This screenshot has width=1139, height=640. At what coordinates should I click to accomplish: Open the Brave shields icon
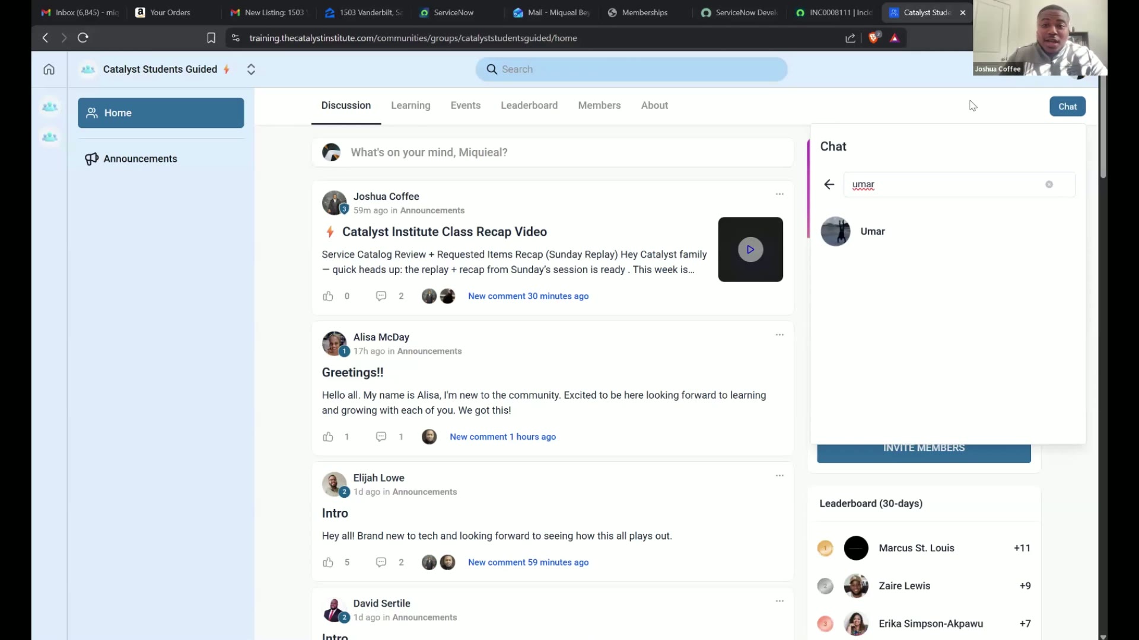pos(874,38)
